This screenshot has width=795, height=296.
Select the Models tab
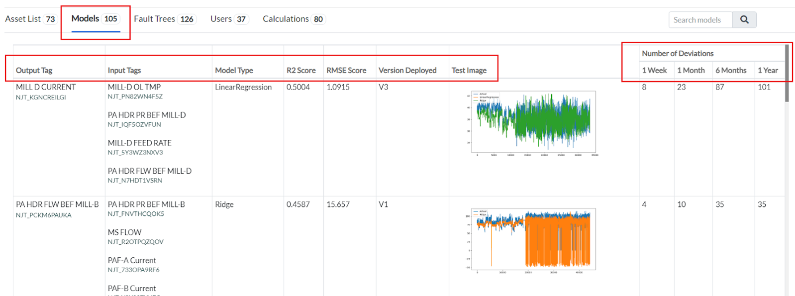[96, 19]
